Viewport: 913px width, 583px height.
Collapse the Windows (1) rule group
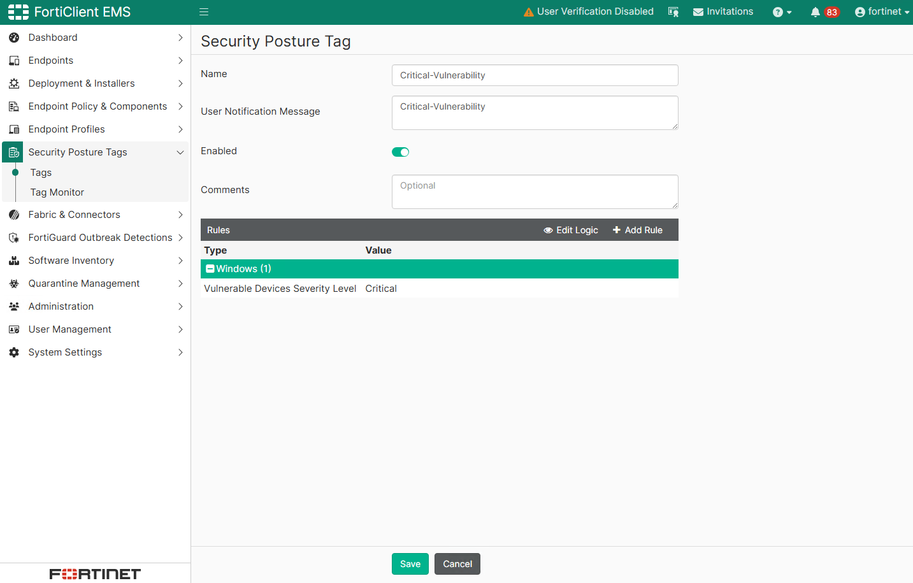(x=210, y=268)
